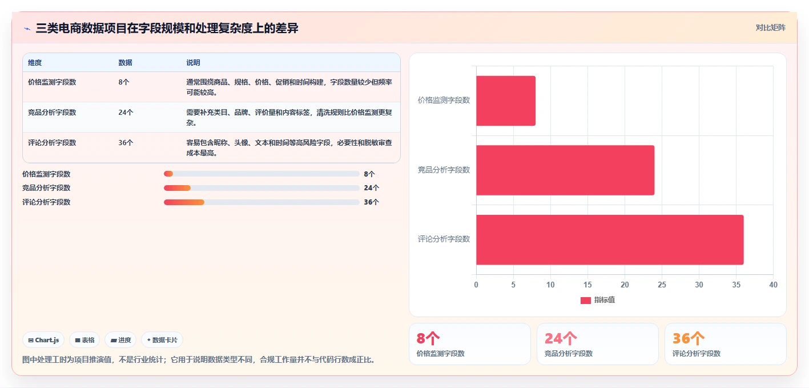
Task: Click description starting 通常围绕商品
Action: (x=289, y=87)
